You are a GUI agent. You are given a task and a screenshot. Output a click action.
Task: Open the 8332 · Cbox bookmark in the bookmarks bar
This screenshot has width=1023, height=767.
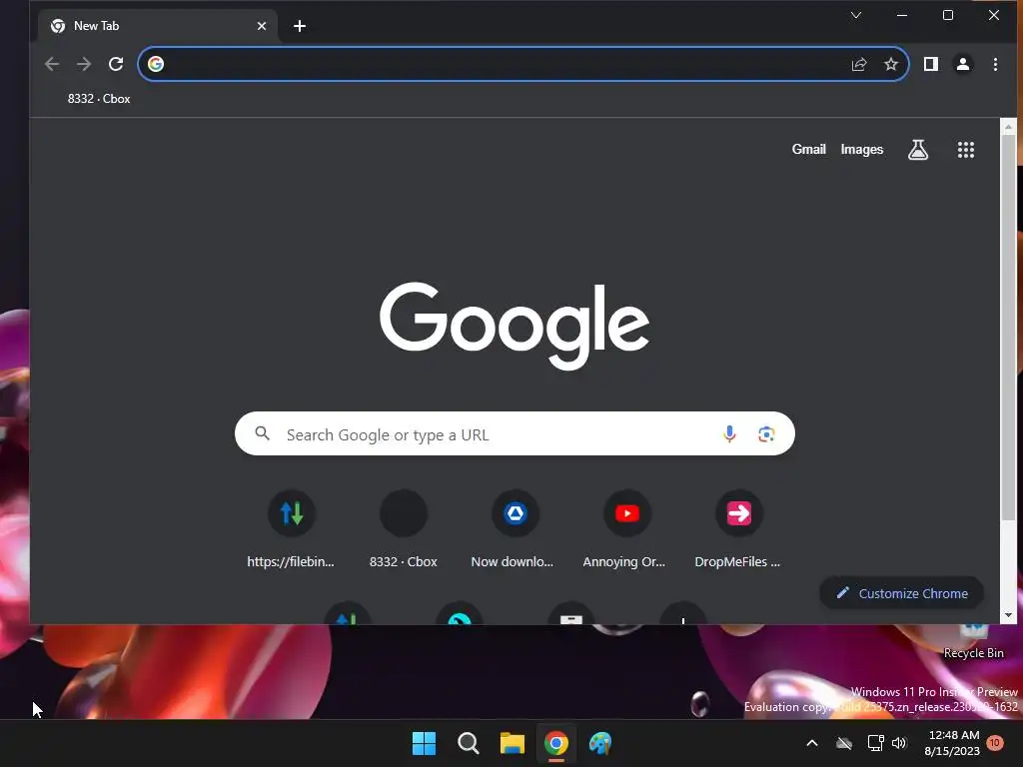99,99
